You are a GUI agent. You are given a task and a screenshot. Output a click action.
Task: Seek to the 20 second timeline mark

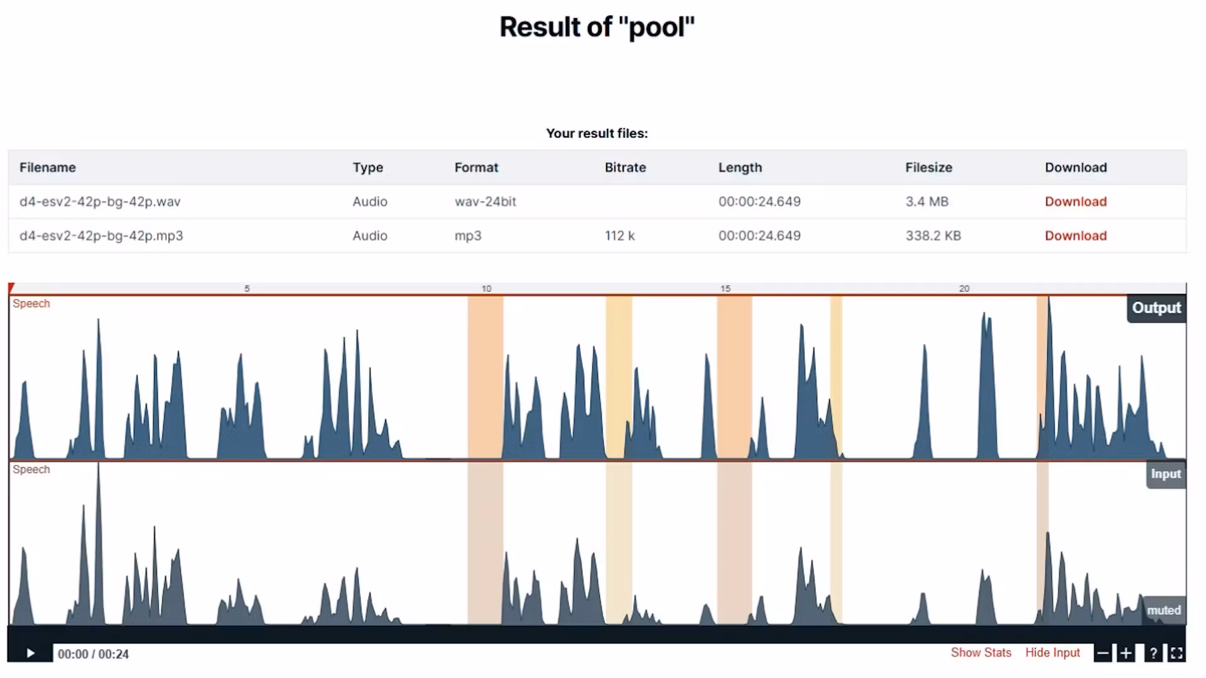964,289
